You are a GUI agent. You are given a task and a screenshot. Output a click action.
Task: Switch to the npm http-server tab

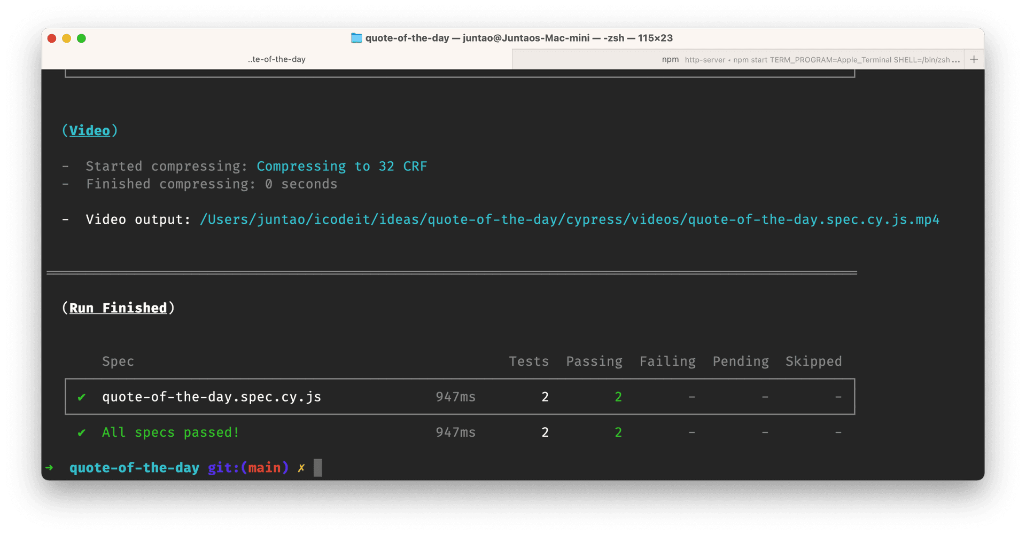tap(737, 59)
